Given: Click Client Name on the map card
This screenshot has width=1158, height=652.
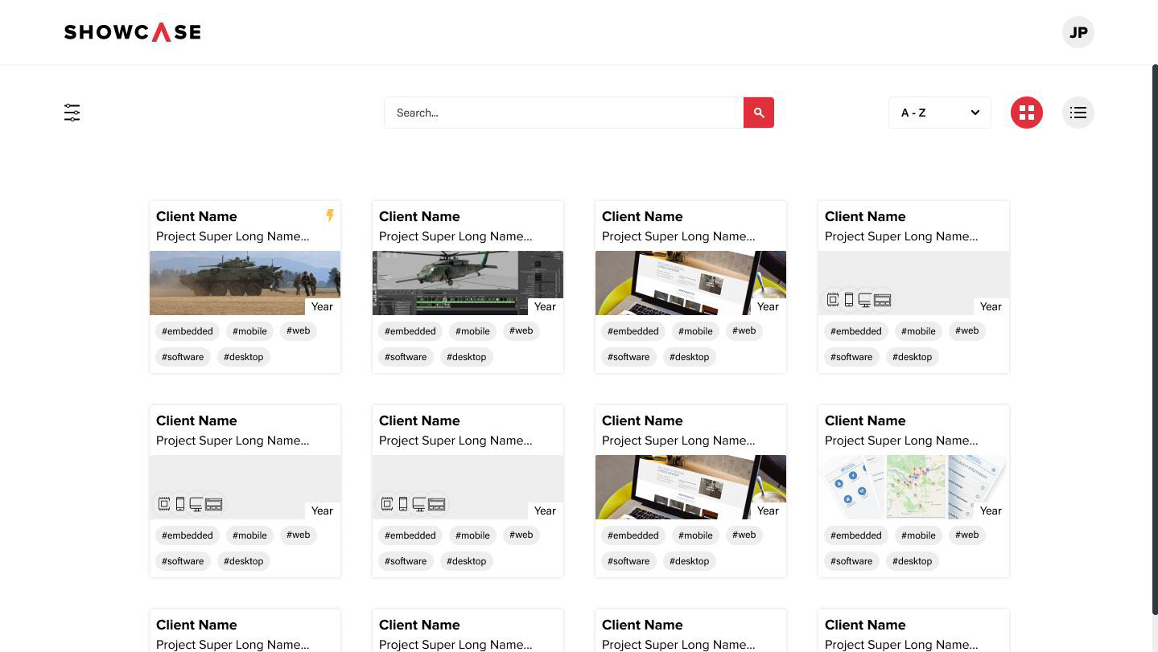Looking at the screenshot, I should click(865, 420).
